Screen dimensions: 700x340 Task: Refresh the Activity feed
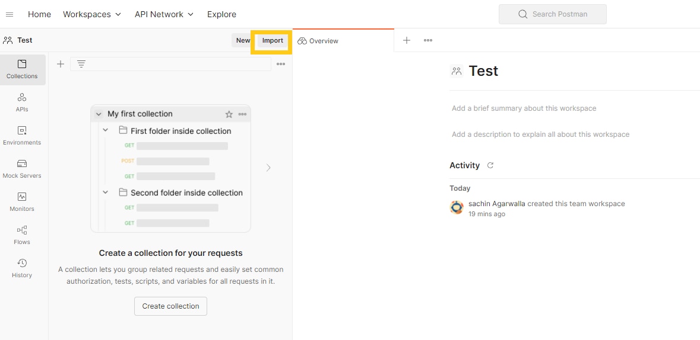[x=490, y=165]
